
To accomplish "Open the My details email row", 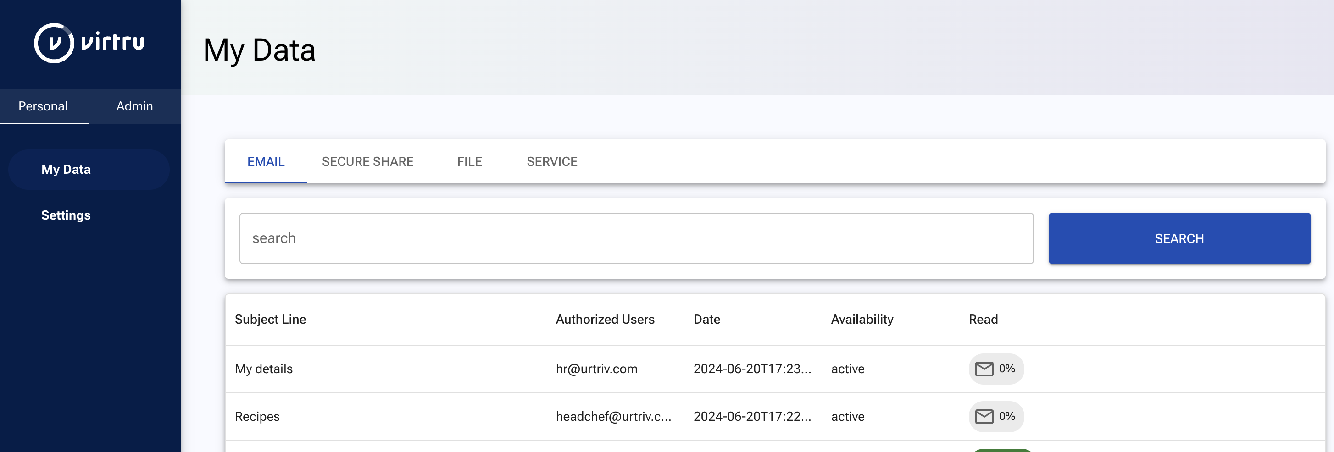I will click(x=775, y=369).
